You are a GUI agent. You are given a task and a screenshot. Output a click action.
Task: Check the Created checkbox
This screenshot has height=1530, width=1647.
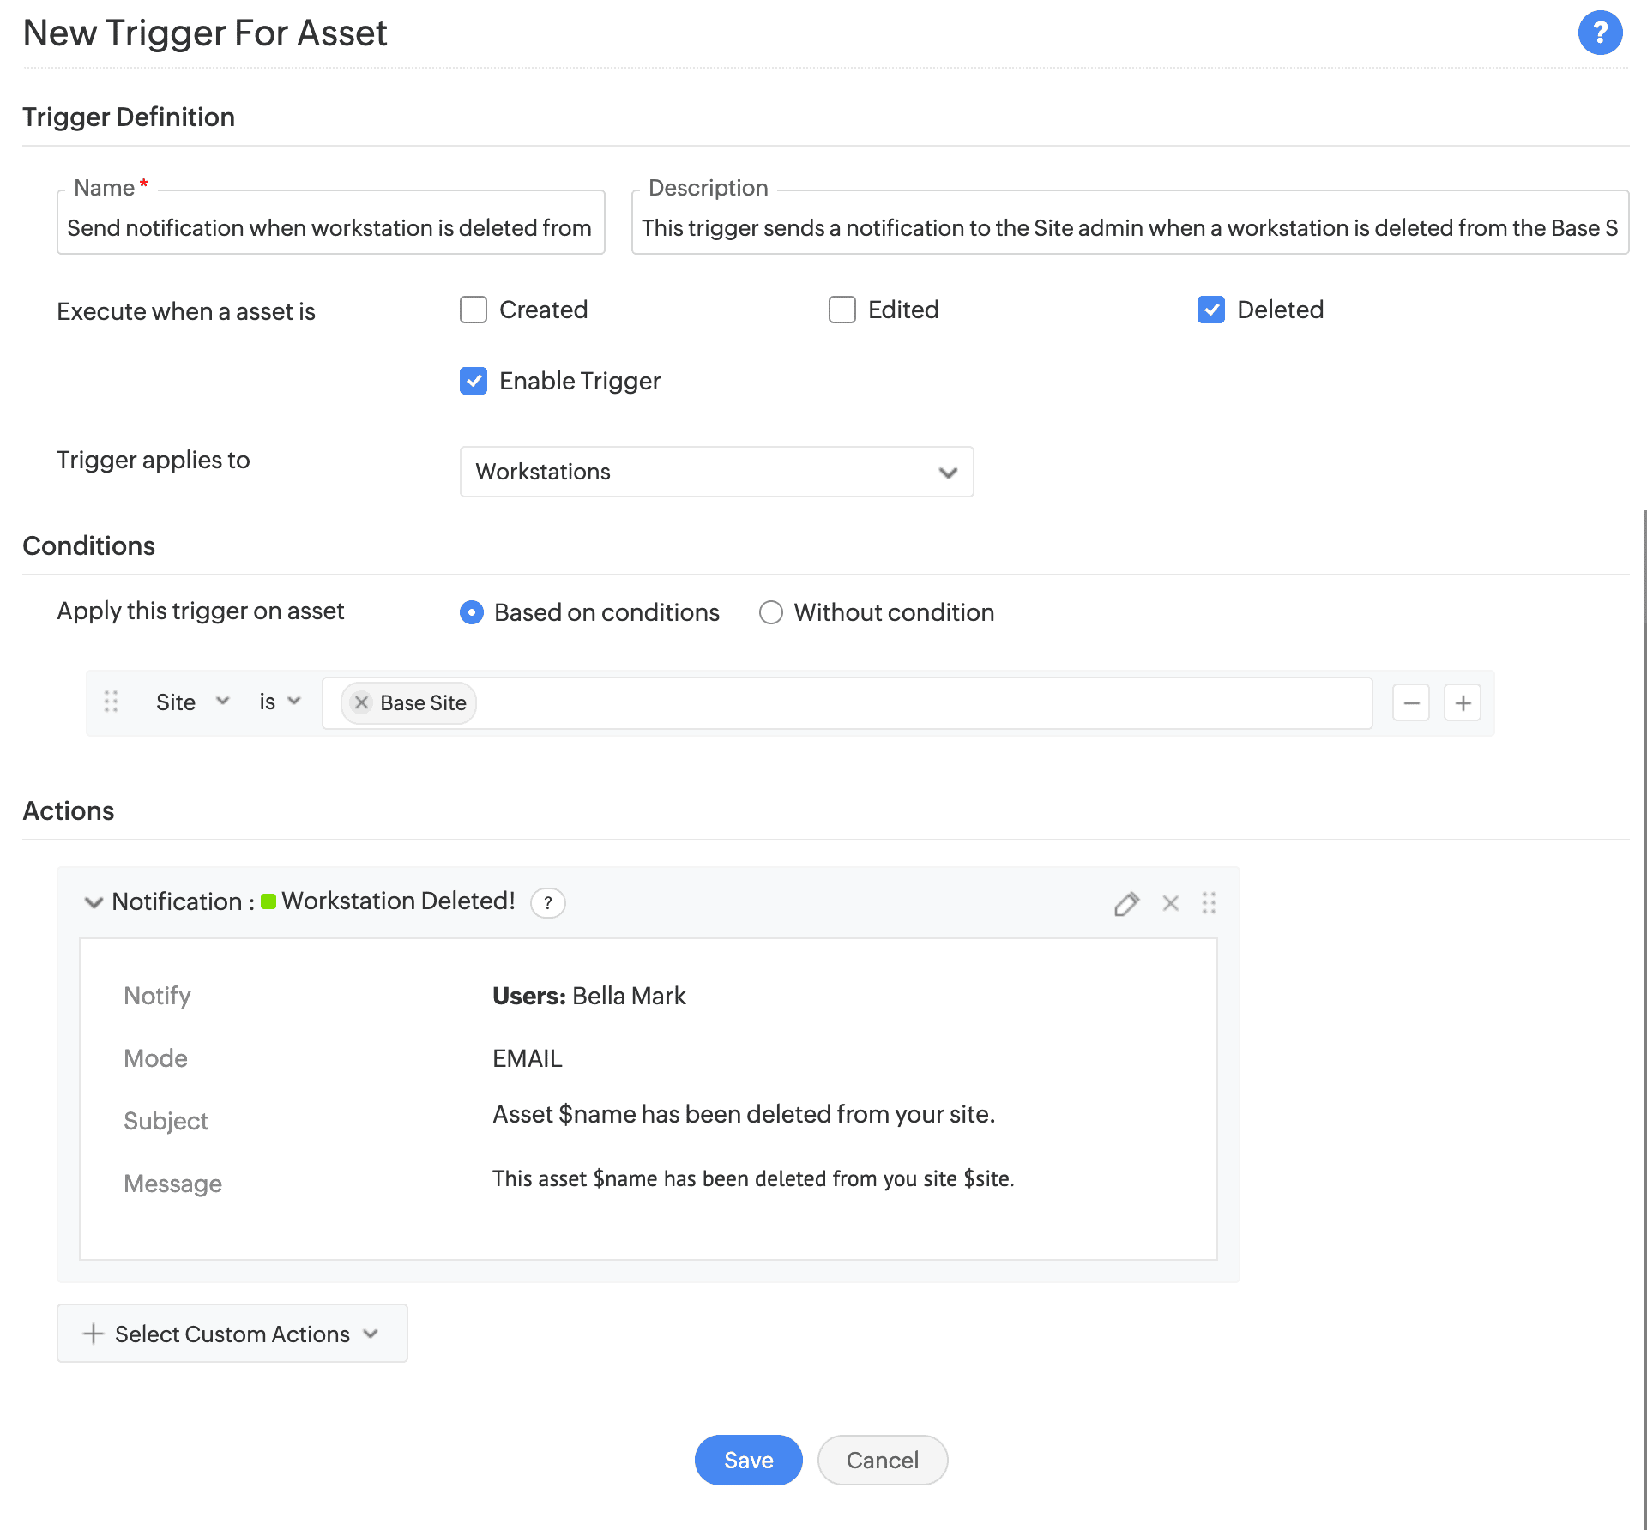pos(474,310)
